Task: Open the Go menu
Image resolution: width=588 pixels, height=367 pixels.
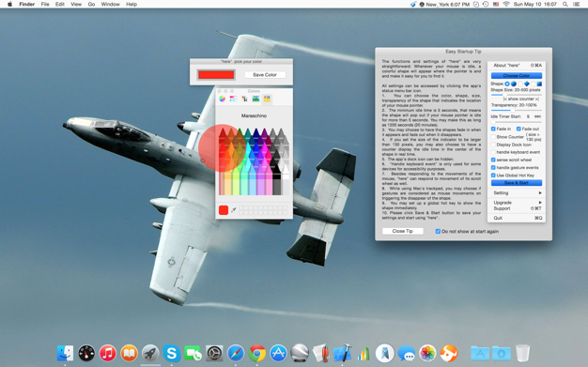Action: click(x=91, y=4)
